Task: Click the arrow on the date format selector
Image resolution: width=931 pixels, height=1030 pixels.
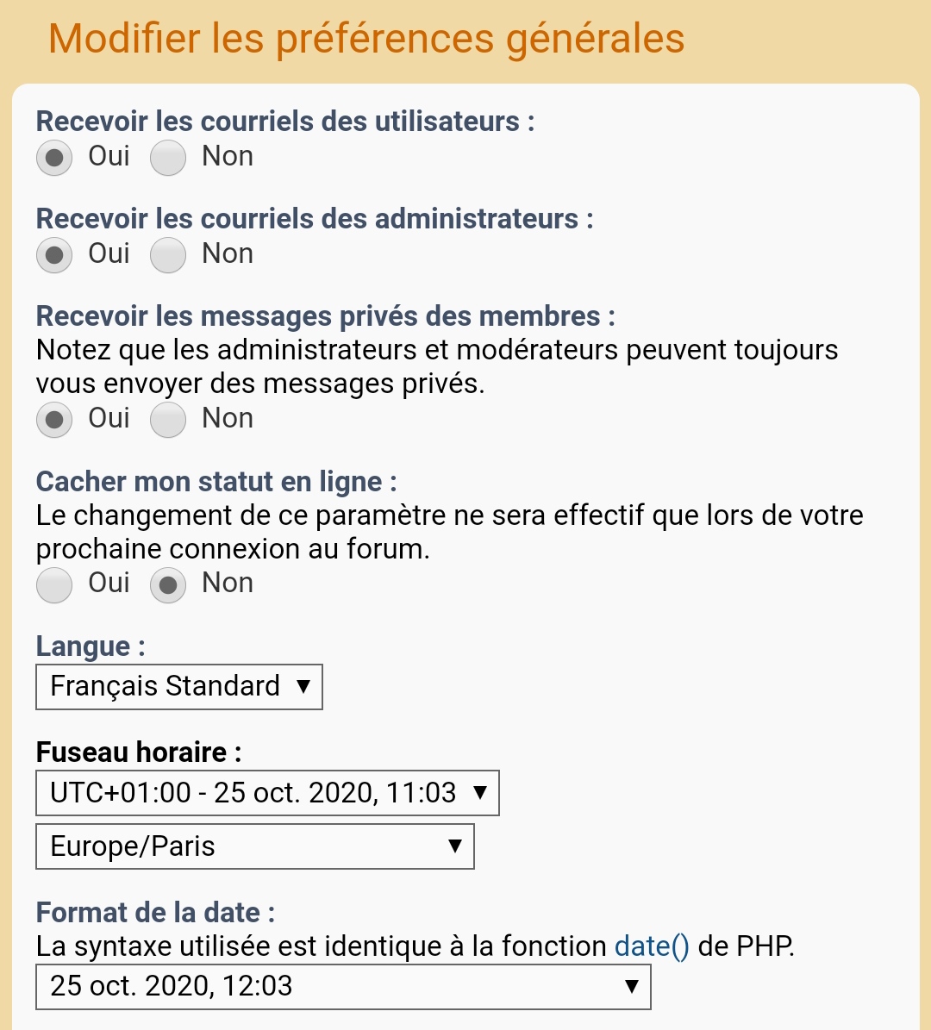Action: pos(631,986)
